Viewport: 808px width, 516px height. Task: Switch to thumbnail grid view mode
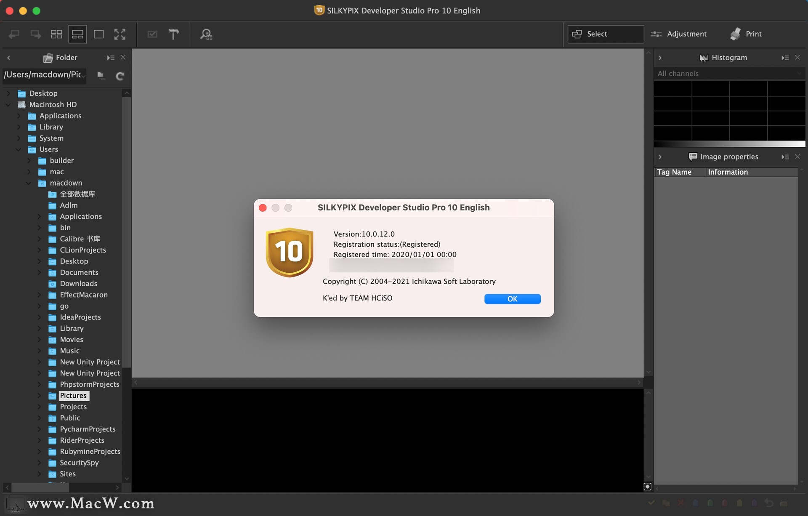(56, 34)
